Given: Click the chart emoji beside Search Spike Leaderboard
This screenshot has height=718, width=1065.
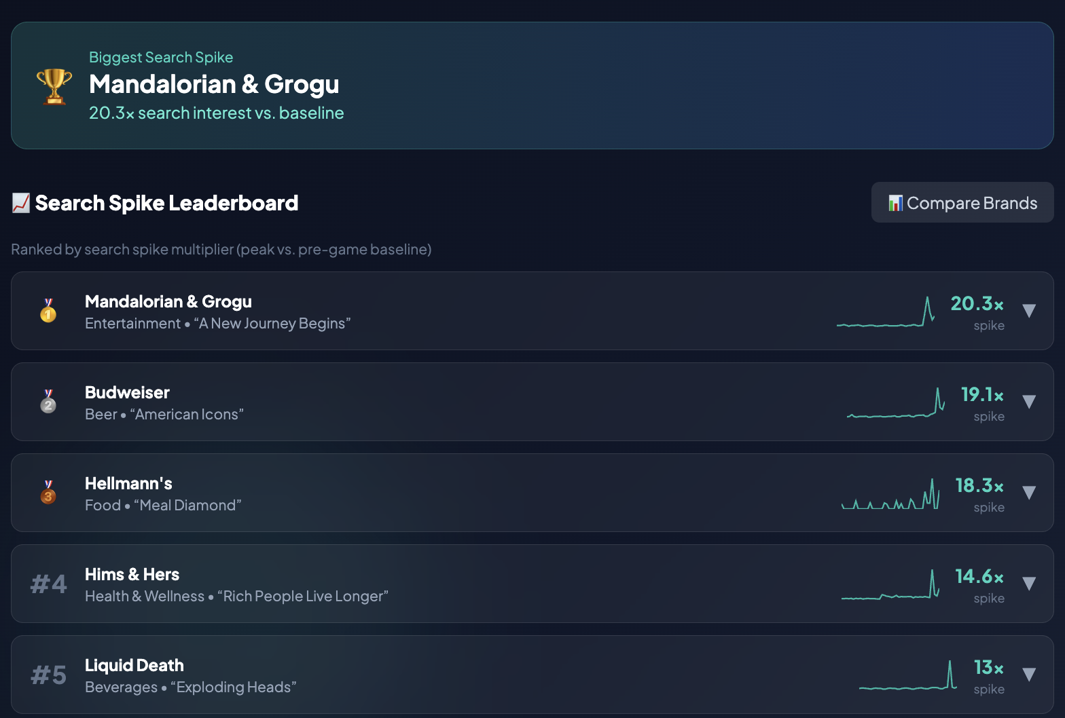Looking at the screenshot, I should click(21, 203).
